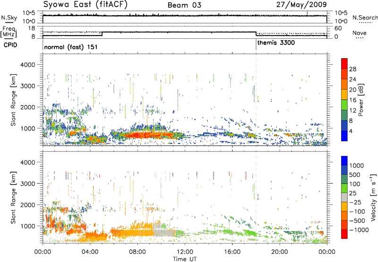Click the 'Time UT' axis label

tap(185, 259)
